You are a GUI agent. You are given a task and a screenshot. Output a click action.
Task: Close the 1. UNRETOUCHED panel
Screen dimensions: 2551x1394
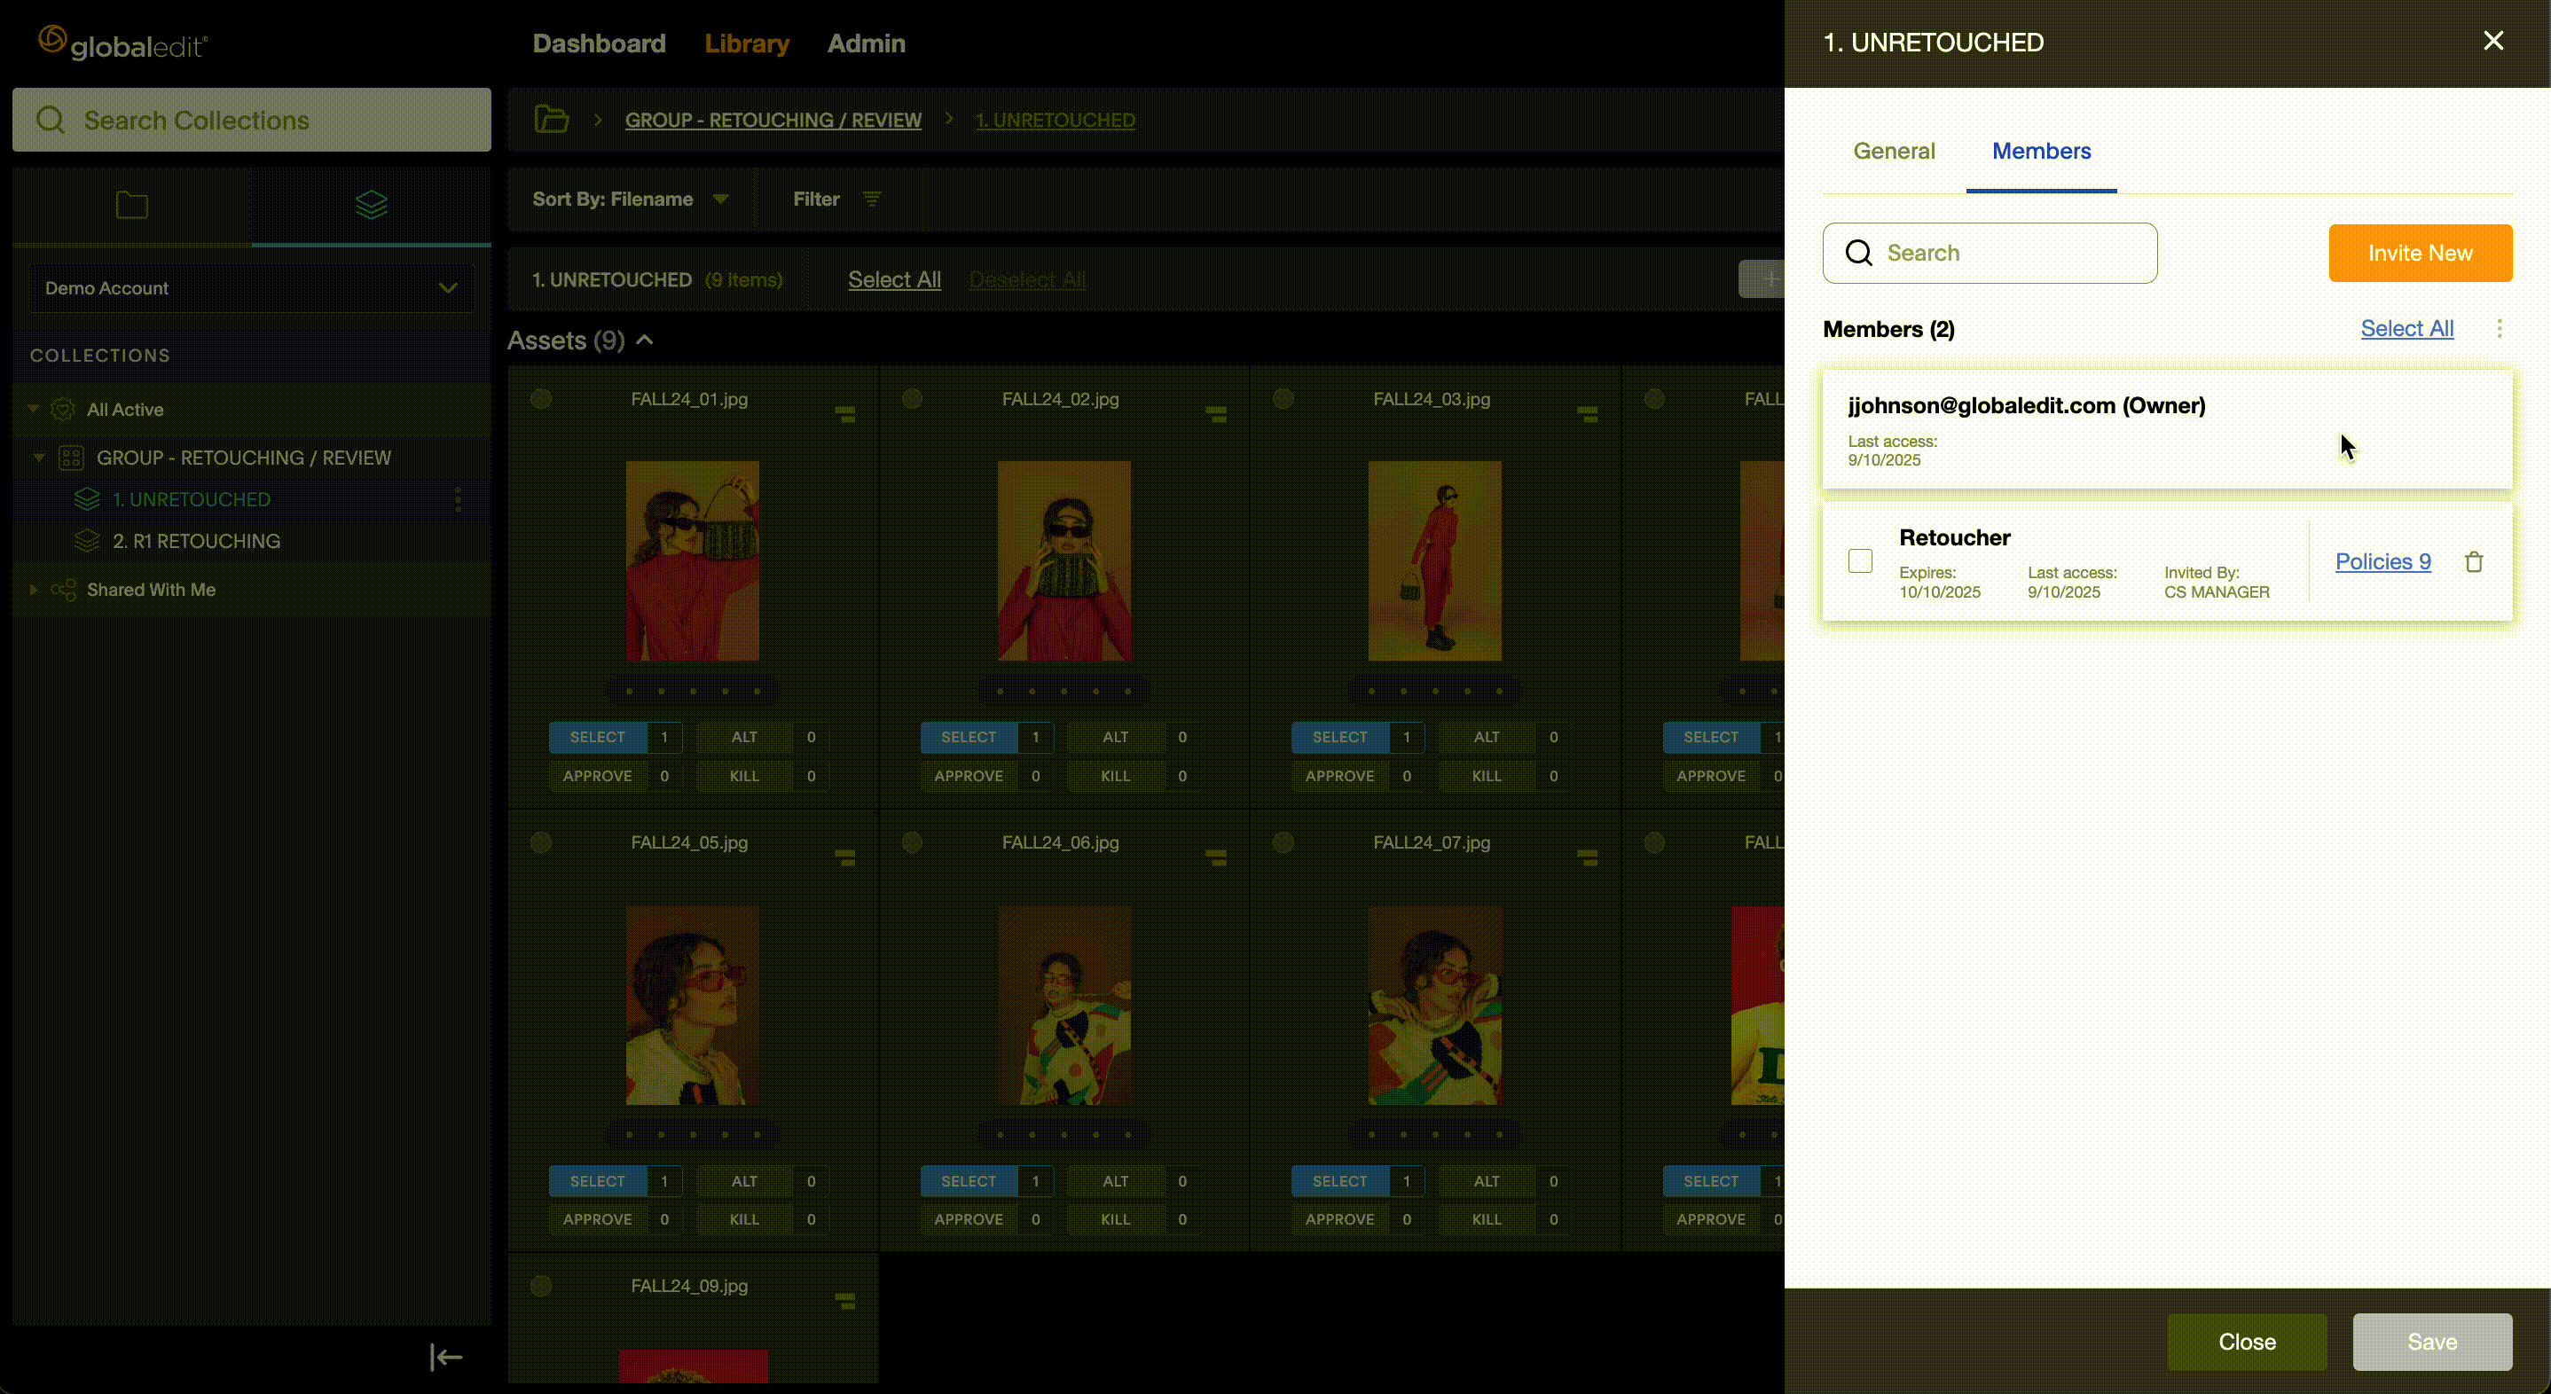pos(2493,41)
